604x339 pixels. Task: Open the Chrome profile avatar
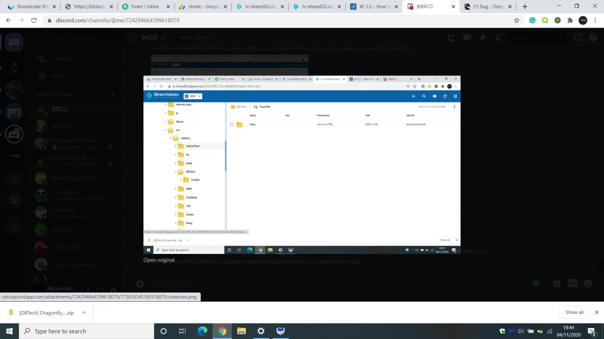click(x=583, y=20)
